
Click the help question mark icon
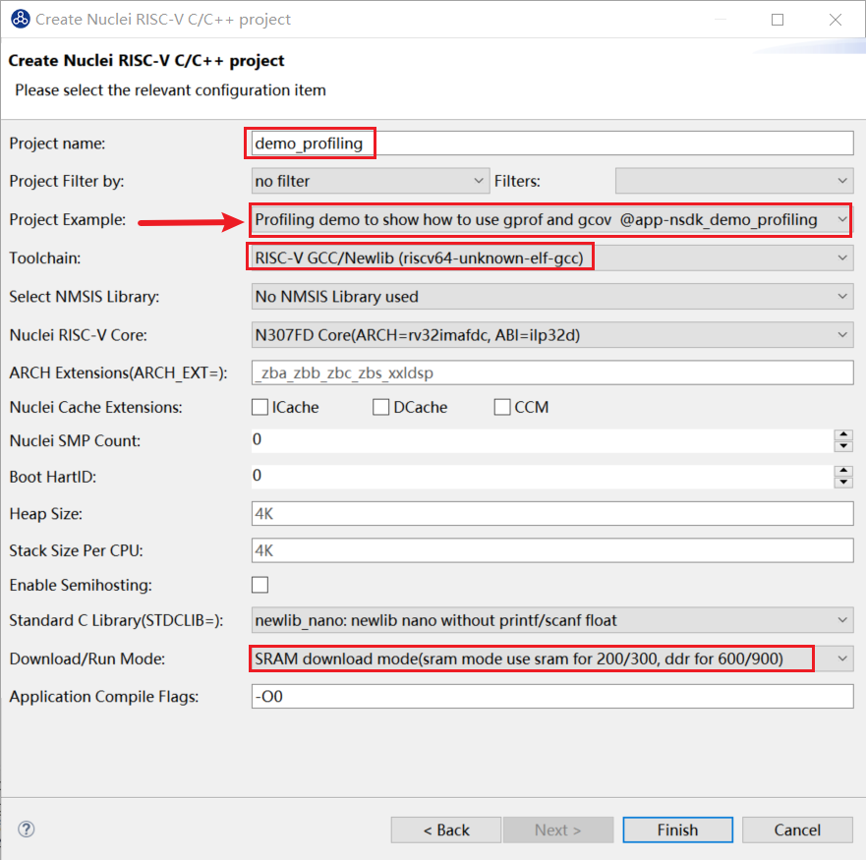[x=27, y=829]
